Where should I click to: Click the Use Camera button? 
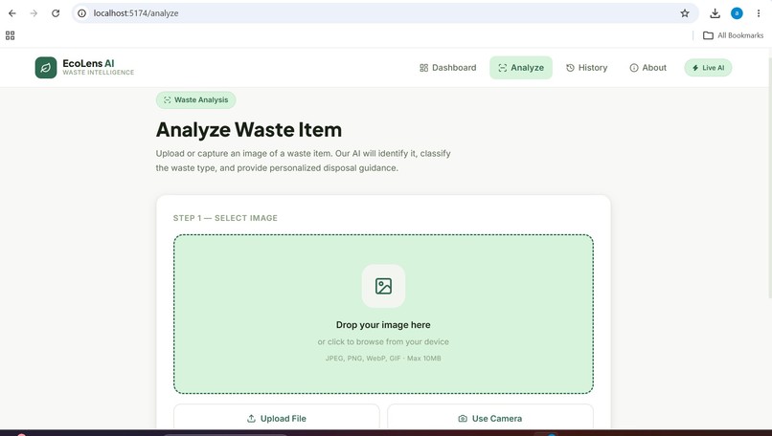pos(489,418)
